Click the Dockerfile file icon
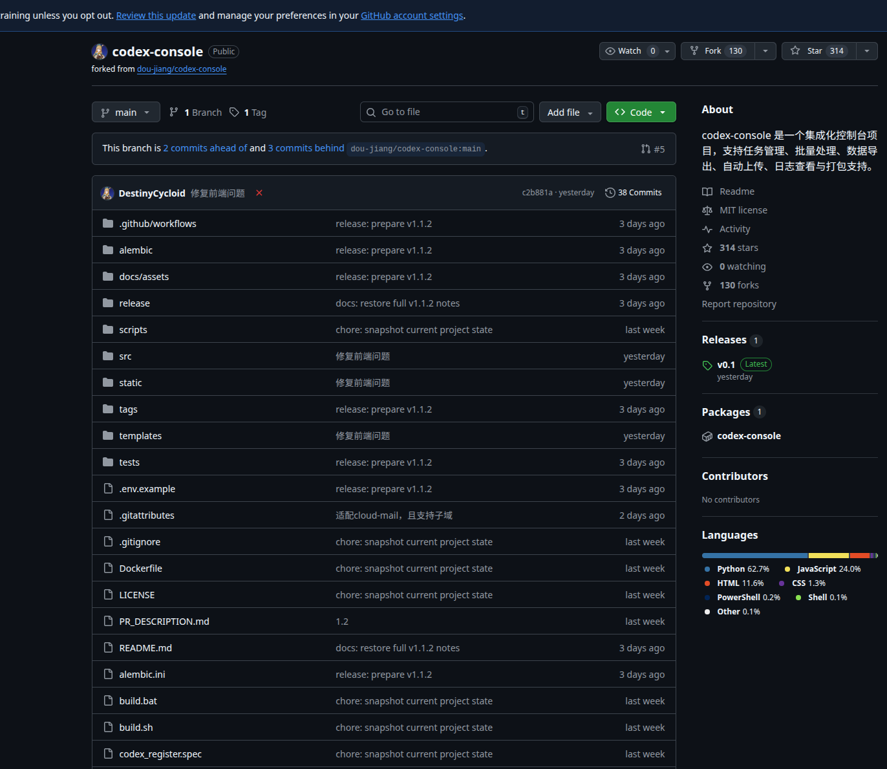887x769 pixels. point(108,569)
